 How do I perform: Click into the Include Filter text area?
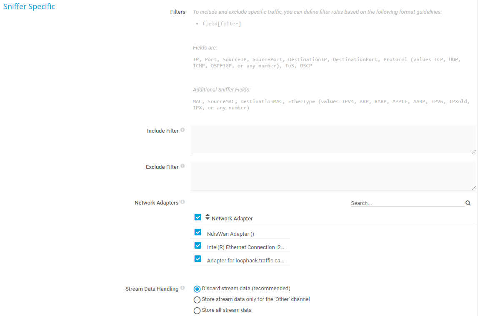[333, 139]
